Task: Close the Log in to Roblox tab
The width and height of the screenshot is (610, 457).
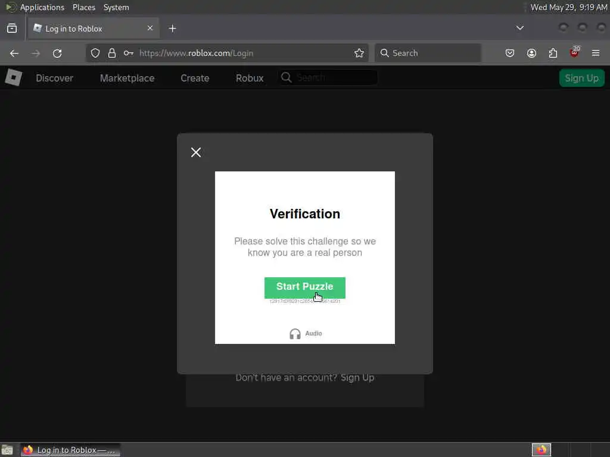Action: (x=150, y=28)
